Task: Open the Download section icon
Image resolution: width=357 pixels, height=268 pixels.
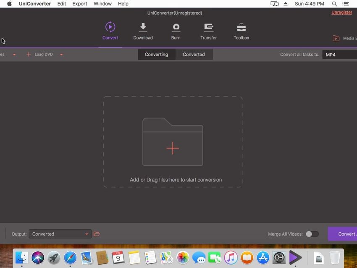Action: (x=143, y=28)
